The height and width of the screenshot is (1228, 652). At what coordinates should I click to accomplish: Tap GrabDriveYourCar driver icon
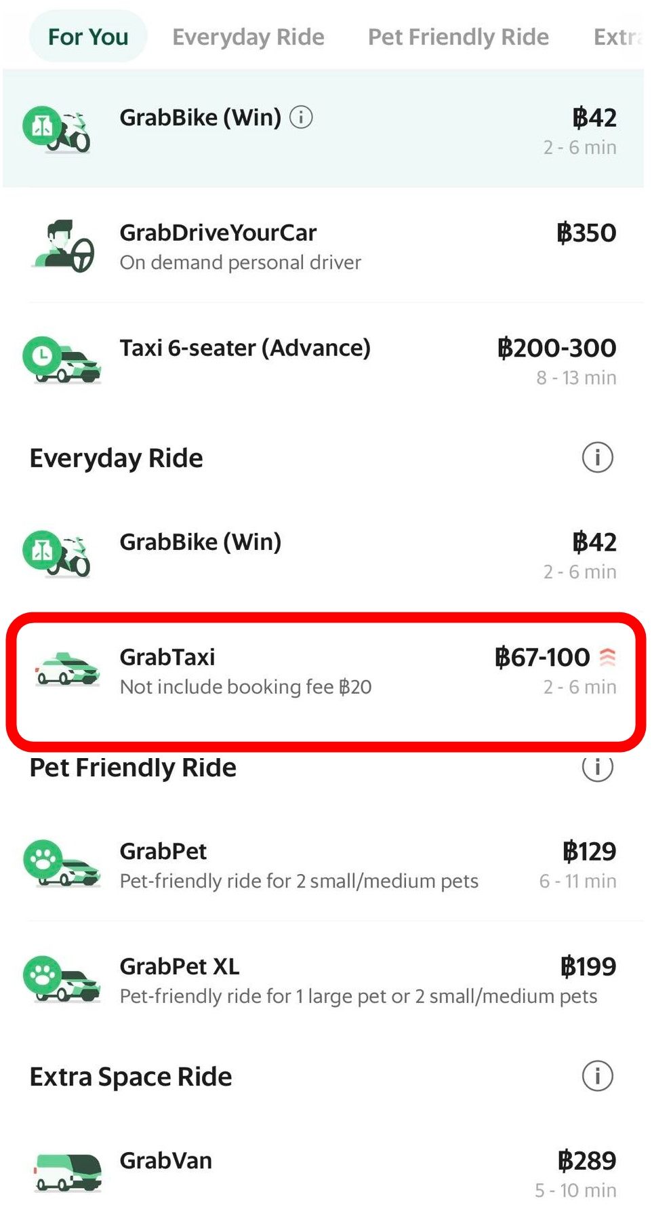(x=64, y=245)
